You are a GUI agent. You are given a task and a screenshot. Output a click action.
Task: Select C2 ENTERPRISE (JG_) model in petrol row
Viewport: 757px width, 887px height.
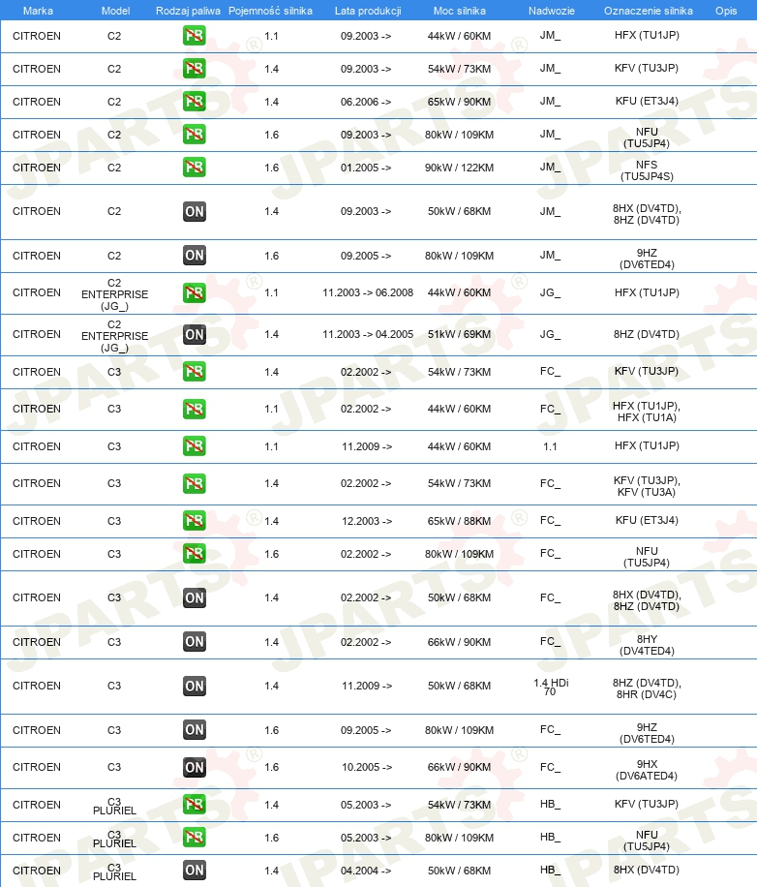click(x=115, y=294)
